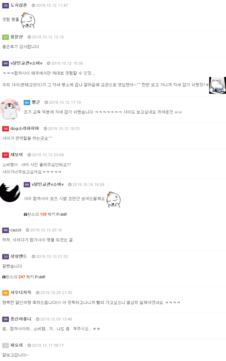This screenshot has width=226, height=361.
Task: Open the penguin avatar of 벨군
Action: point(10,109)
